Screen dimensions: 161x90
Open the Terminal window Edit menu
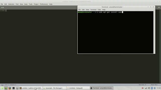click(x=83, y=10)
